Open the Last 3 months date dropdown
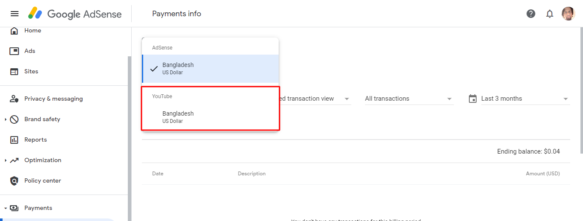This screenshot has width=583, height=221. point(525,99)
